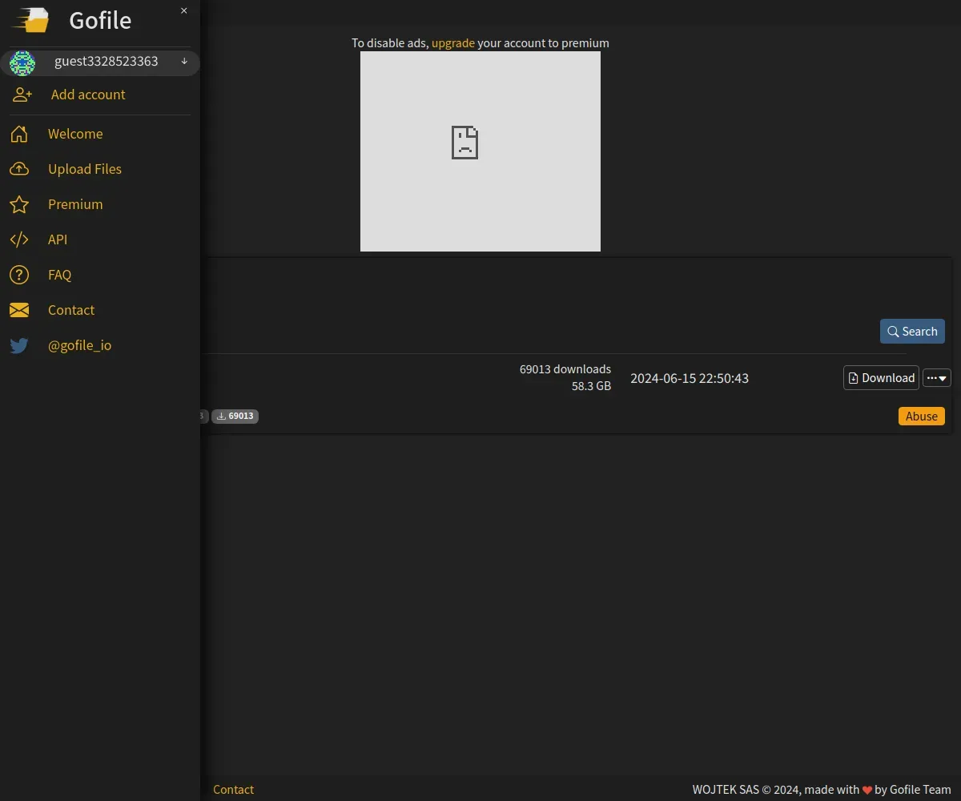Screen dimensions: 961x801
Task: Click the Gofile title text
Action: [x=100, y=20]
